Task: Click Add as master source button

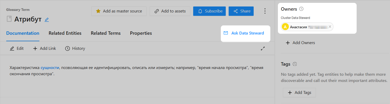Action: pyautogui.click(x=119, y=11)
